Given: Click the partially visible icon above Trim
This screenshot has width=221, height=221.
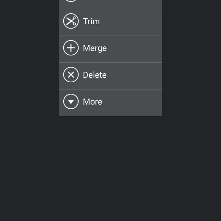Looking at the screenshot, I should coord(71,1).
